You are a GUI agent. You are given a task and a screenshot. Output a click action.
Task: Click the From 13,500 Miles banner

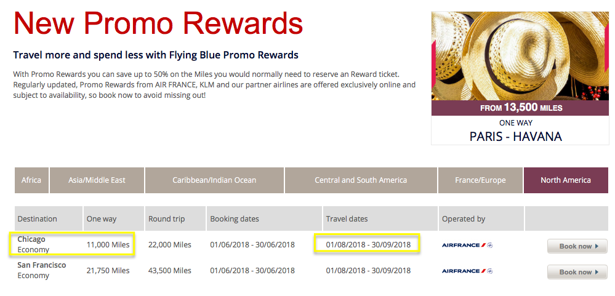[x=520, y=108]
